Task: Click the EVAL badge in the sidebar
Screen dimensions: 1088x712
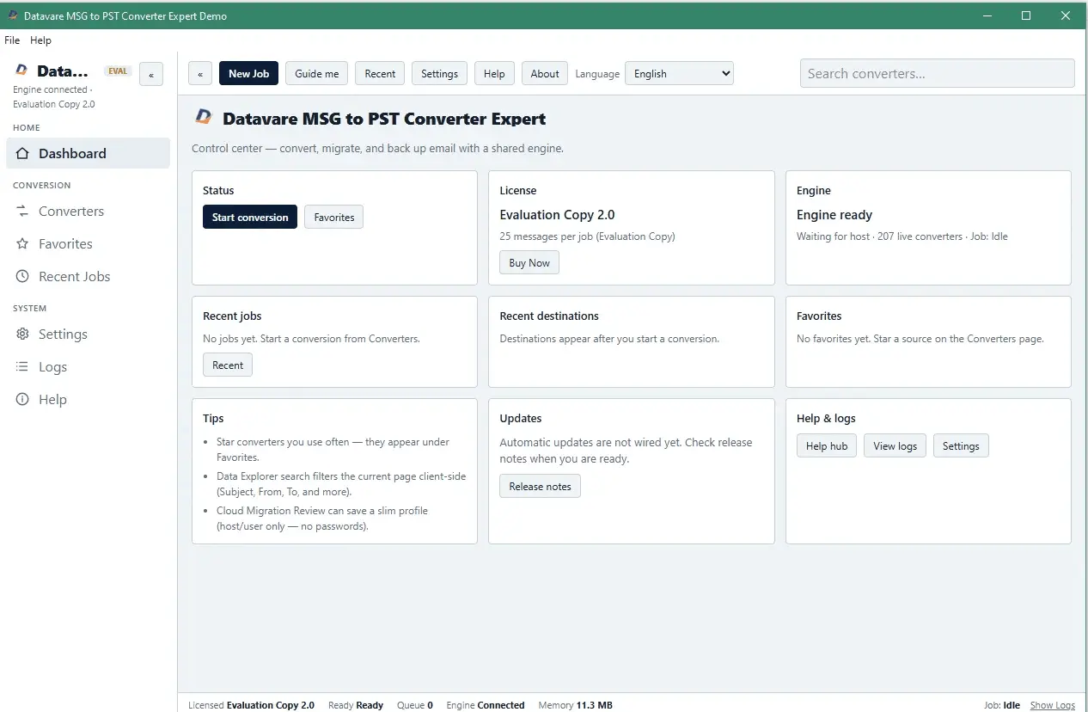Action: [x=118, y=71]
